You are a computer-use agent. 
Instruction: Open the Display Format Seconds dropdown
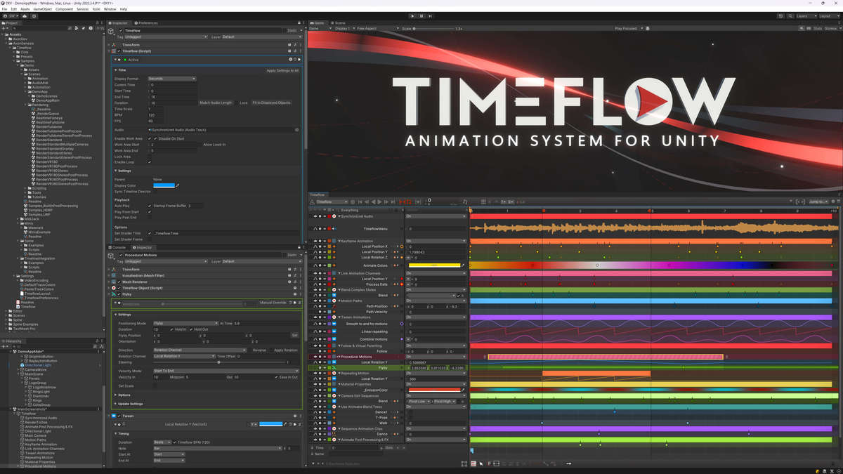coord(172,79)
